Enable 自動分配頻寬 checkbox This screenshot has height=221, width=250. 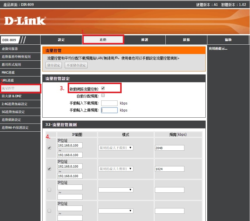coord(103,95)
